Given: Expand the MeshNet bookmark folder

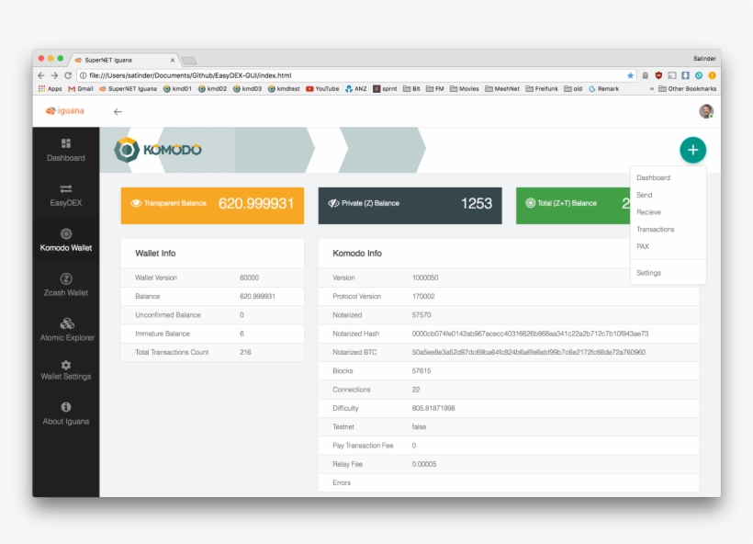Looking at the screenshot, I should (501, 89).
